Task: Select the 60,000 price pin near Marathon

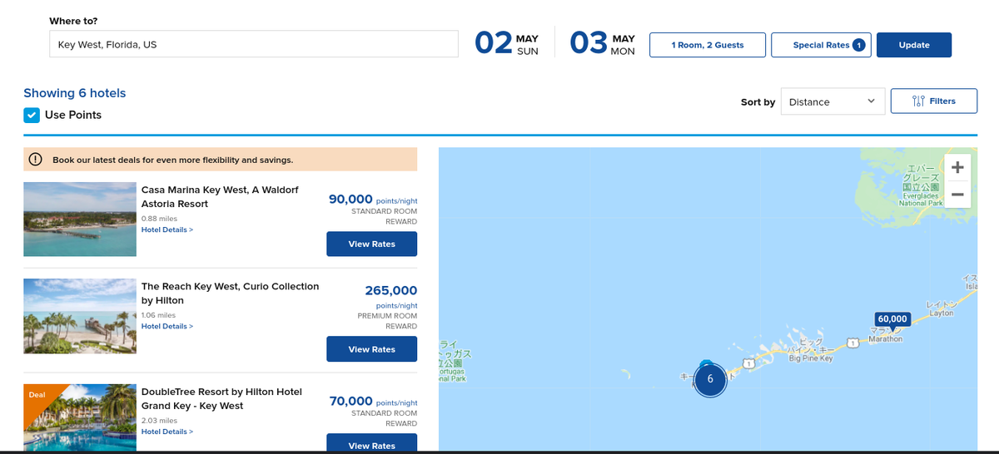Action: [x=892, y=319]
